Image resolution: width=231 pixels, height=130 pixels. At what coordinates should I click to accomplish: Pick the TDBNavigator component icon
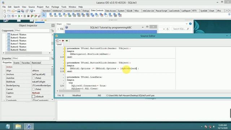pos(51,15)
